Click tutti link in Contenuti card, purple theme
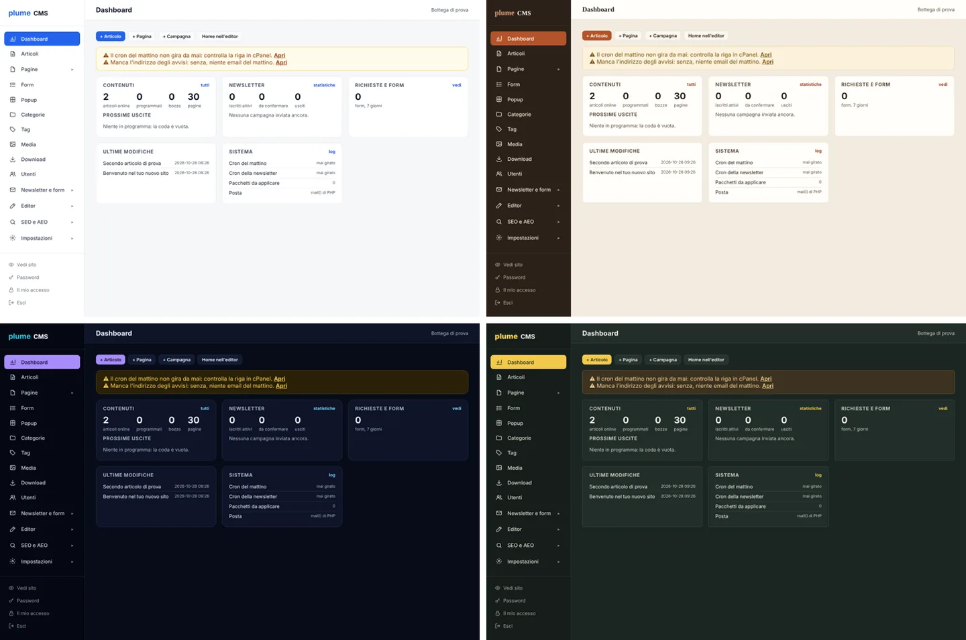This screenshot has height=640, width=966. point(205,408)
